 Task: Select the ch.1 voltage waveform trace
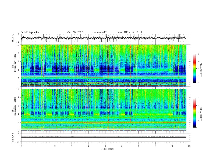(x=104, y=38)
